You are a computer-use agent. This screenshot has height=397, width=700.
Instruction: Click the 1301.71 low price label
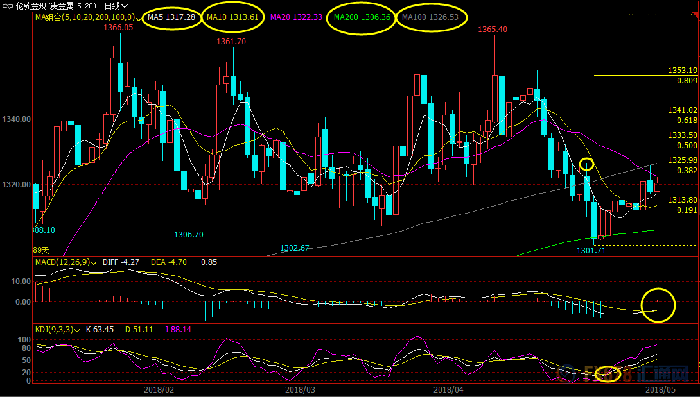[x=591, y=251]
